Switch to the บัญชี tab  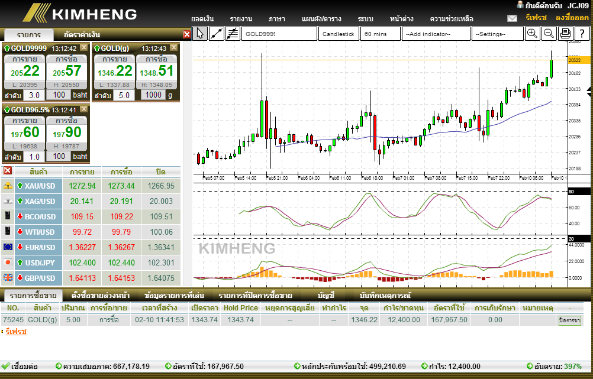326,296
